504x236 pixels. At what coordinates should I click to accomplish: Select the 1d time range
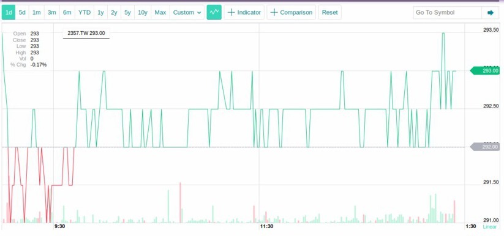[9, 12]
